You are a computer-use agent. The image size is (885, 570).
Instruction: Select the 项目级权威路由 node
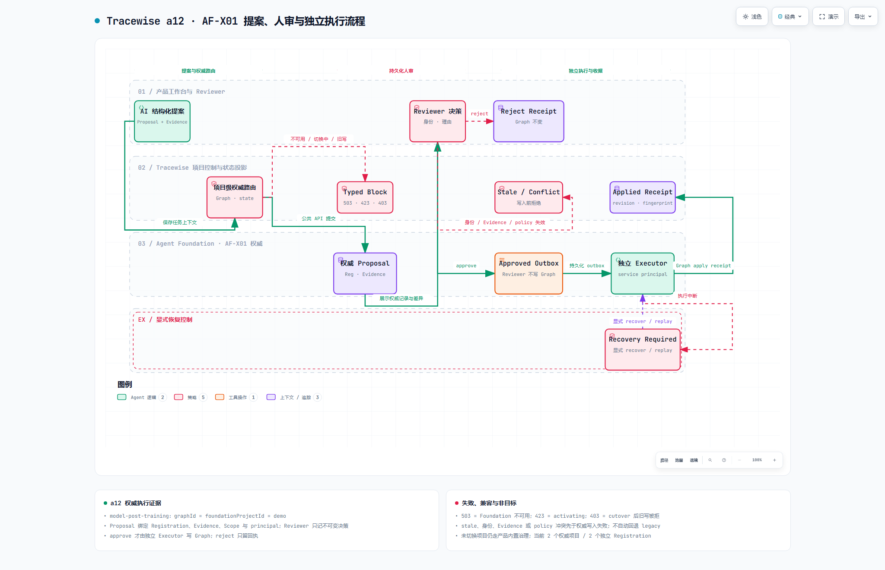click(235, 197)
